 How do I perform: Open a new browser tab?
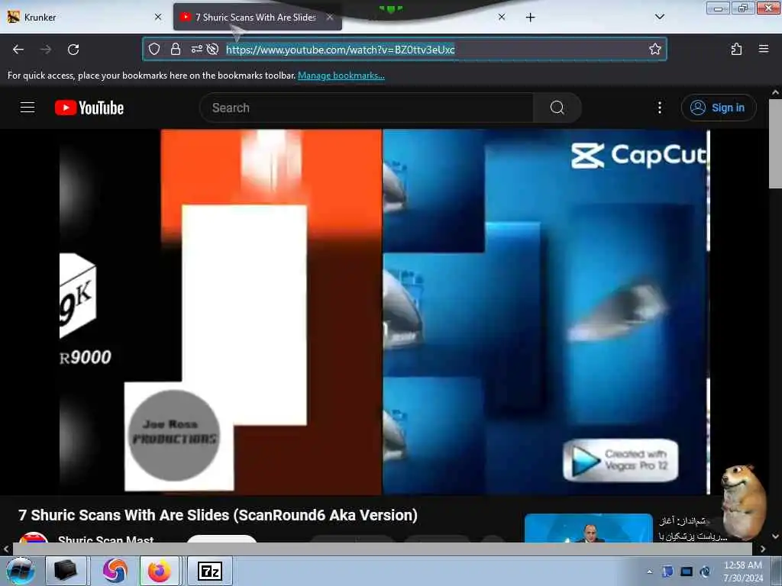(x=530, y=18)
